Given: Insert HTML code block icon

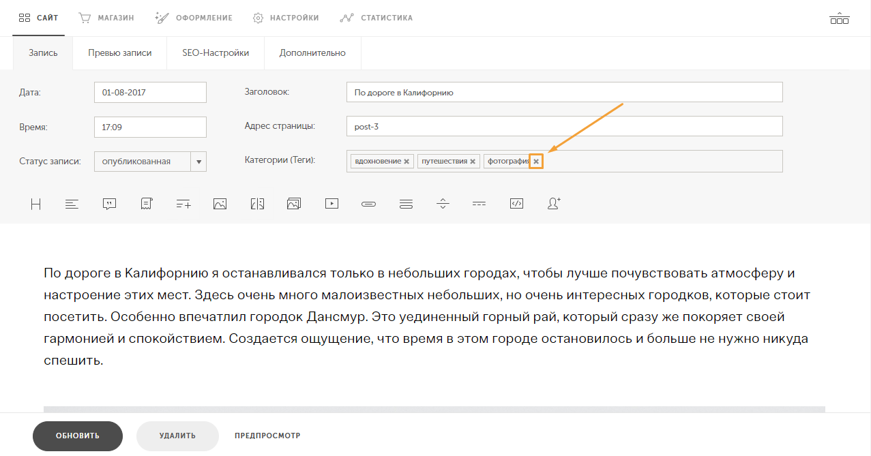Looking at the screenshot, I should click(x=516, y=203).
